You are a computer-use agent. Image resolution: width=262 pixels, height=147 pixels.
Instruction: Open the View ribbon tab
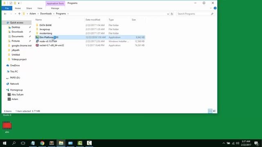(40, 8)
